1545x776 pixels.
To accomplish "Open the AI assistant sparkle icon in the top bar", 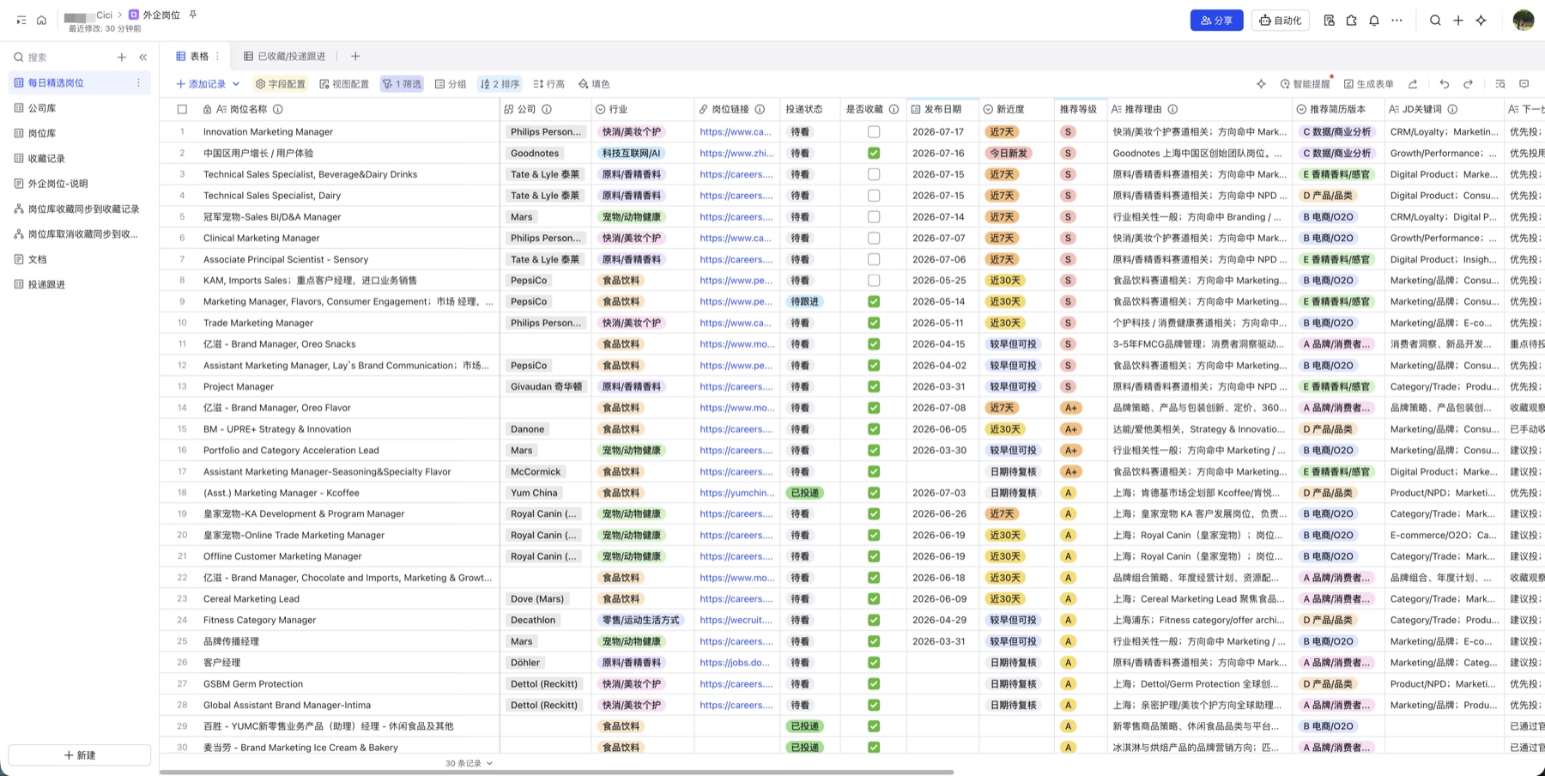I will [1481, 21].
